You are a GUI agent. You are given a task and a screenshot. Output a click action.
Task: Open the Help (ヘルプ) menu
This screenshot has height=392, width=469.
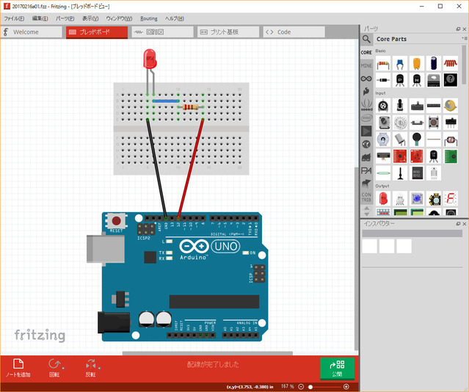tap(175, 18)
